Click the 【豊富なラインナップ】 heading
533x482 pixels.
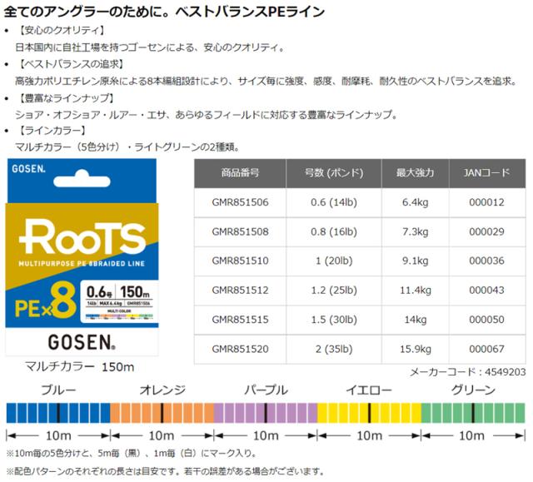[x=66, y=98]
